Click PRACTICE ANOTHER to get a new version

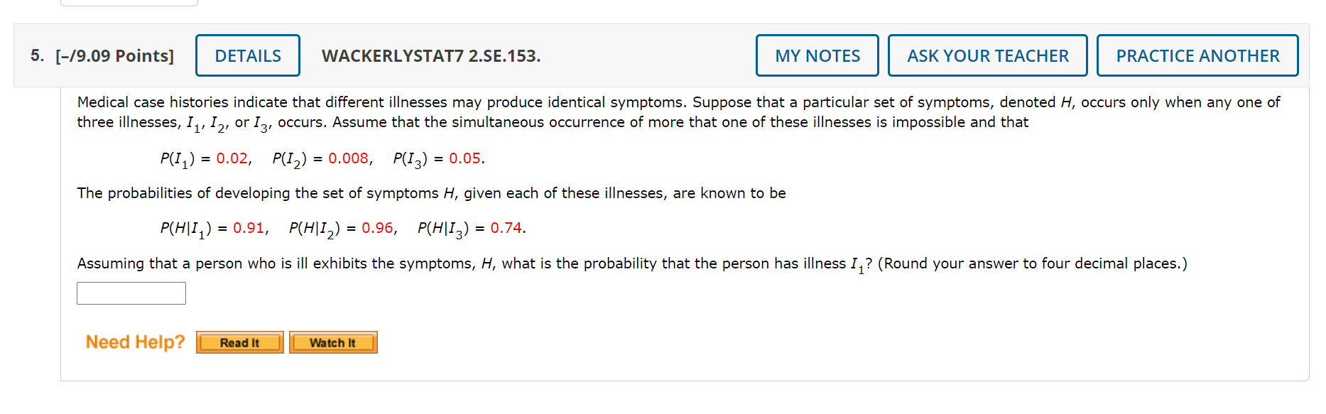tap(1197, 55)
